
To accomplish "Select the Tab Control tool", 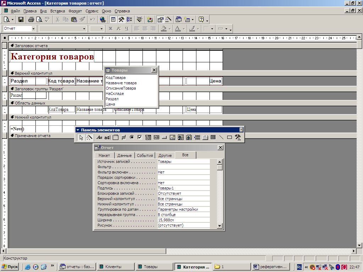I will click(205, 137).
